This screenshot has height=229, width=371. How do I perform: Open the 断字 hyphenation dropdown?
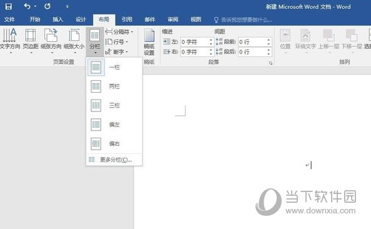117,52
